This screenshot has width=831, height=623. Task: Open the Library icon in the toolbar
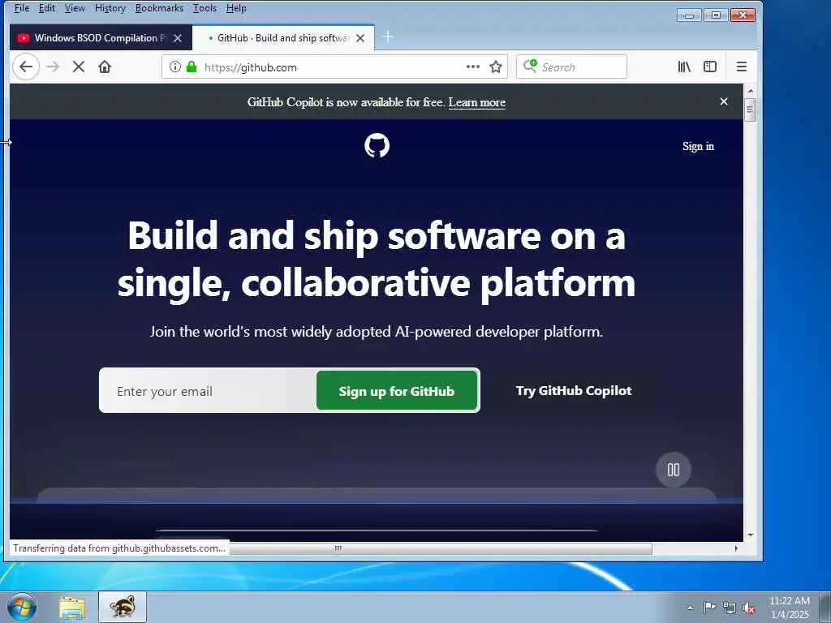point(684,67)
